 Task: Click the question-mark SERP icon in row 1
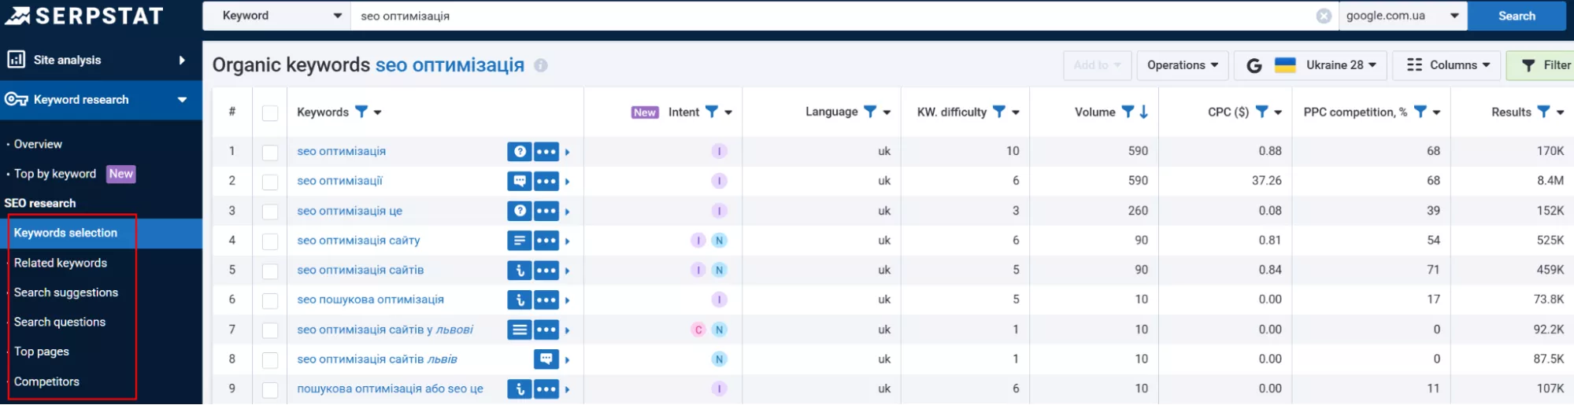520,151
